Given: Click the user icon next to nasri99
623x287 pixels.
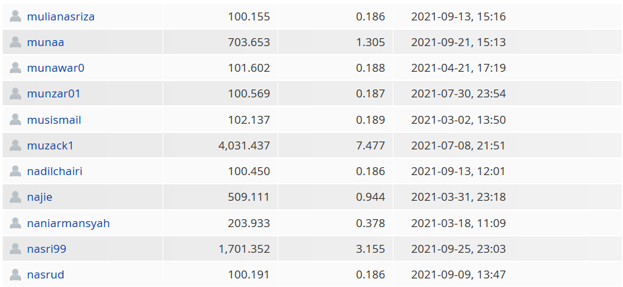Looking at the screenshot, I should tap(16, 249).
